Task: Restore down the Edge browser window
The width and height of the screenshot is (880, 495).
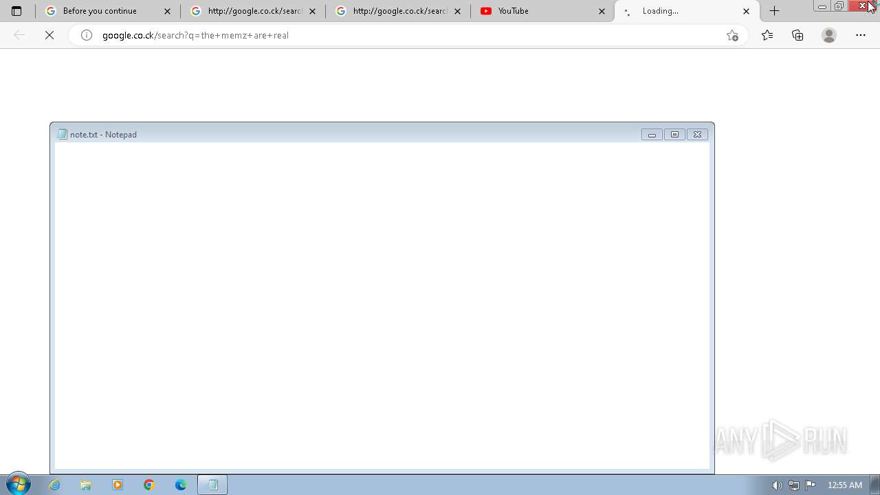Action: point(839,6)
